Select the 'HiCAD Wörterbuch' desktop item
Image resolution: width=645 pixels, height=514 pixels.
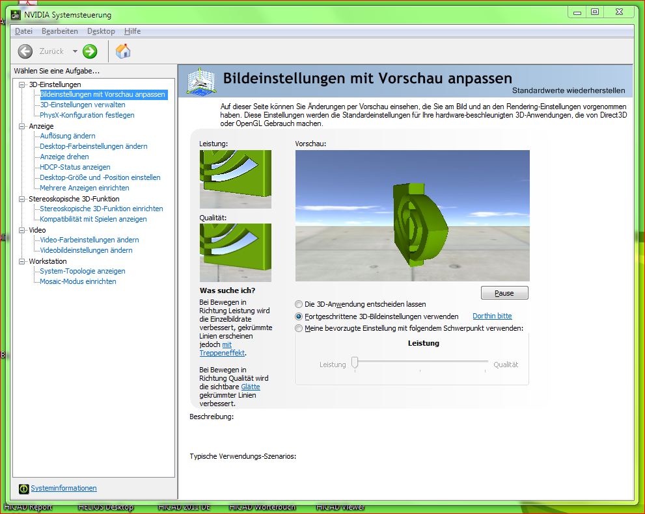click(262, 508)
